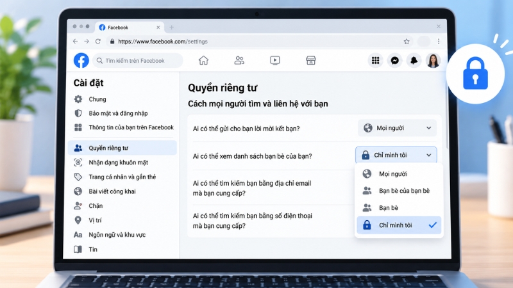Select 'Quyền riêng tư' in sidebar
Screen dimensions: 513x288
pos(122,148)
